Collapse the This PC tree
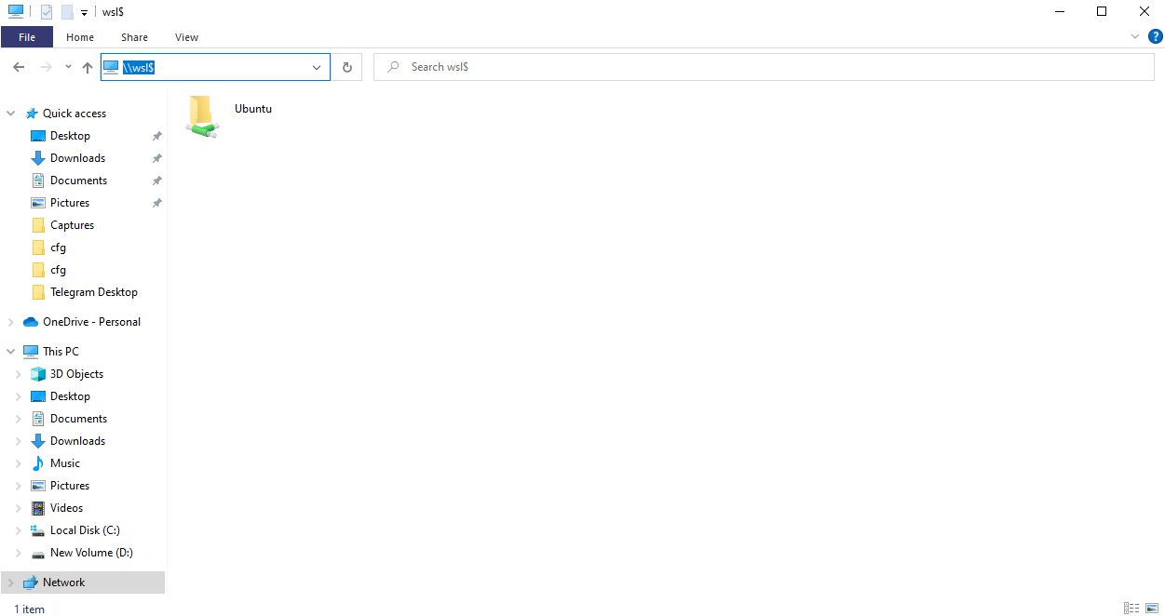 pos(11,352)
